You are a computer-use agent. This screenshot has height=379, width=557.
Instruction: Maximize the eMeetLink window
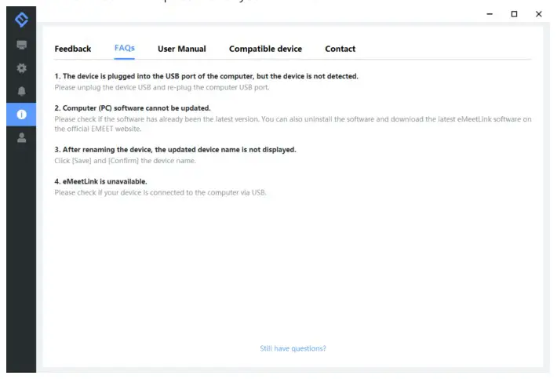pyautogui.click(x=514, y=14)
